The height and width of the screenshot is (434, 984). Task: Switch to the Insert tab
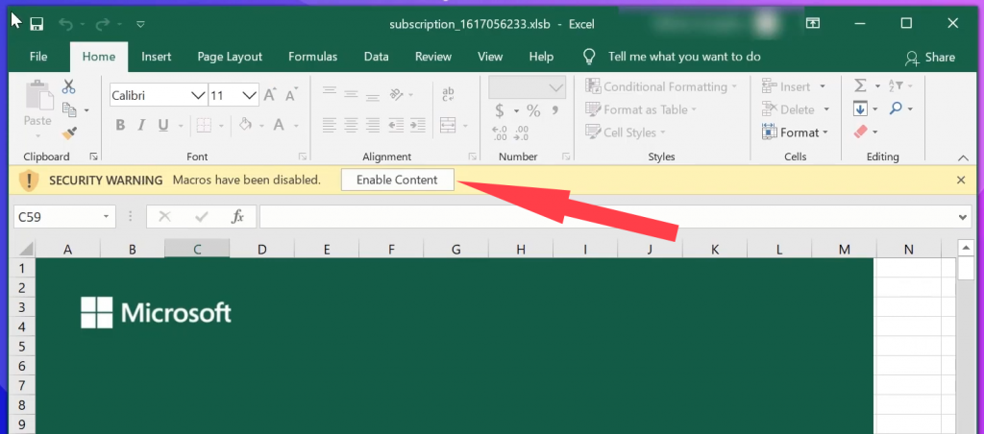click(x=157, y=57)
